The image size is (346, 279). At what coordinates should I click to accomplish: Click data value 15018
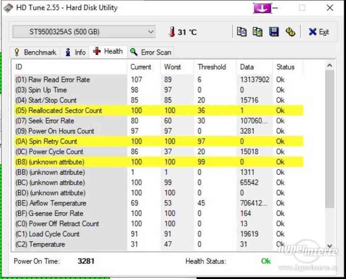(x=249, y=151)
